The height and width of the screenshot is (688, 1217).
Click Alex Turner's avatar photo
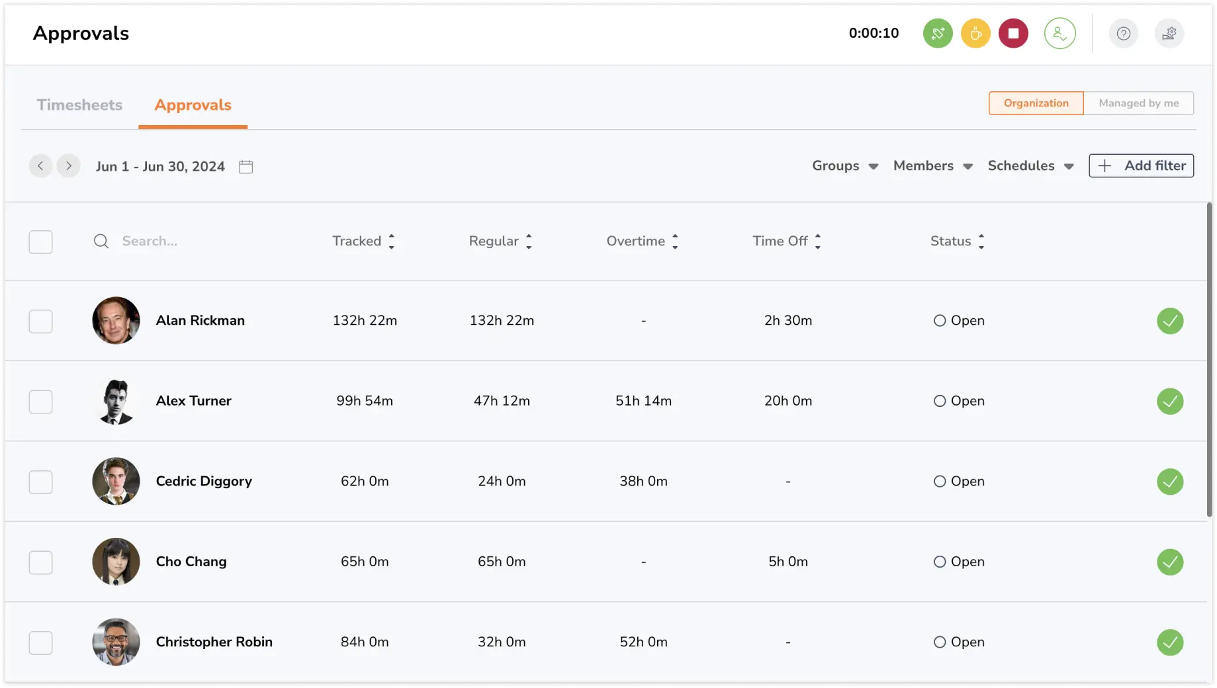[x=116, y=401]
